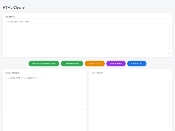Grab the Cleaned Output textarea resize handle
The width and height of the screenshot is (175, 131).
point(82,109)
